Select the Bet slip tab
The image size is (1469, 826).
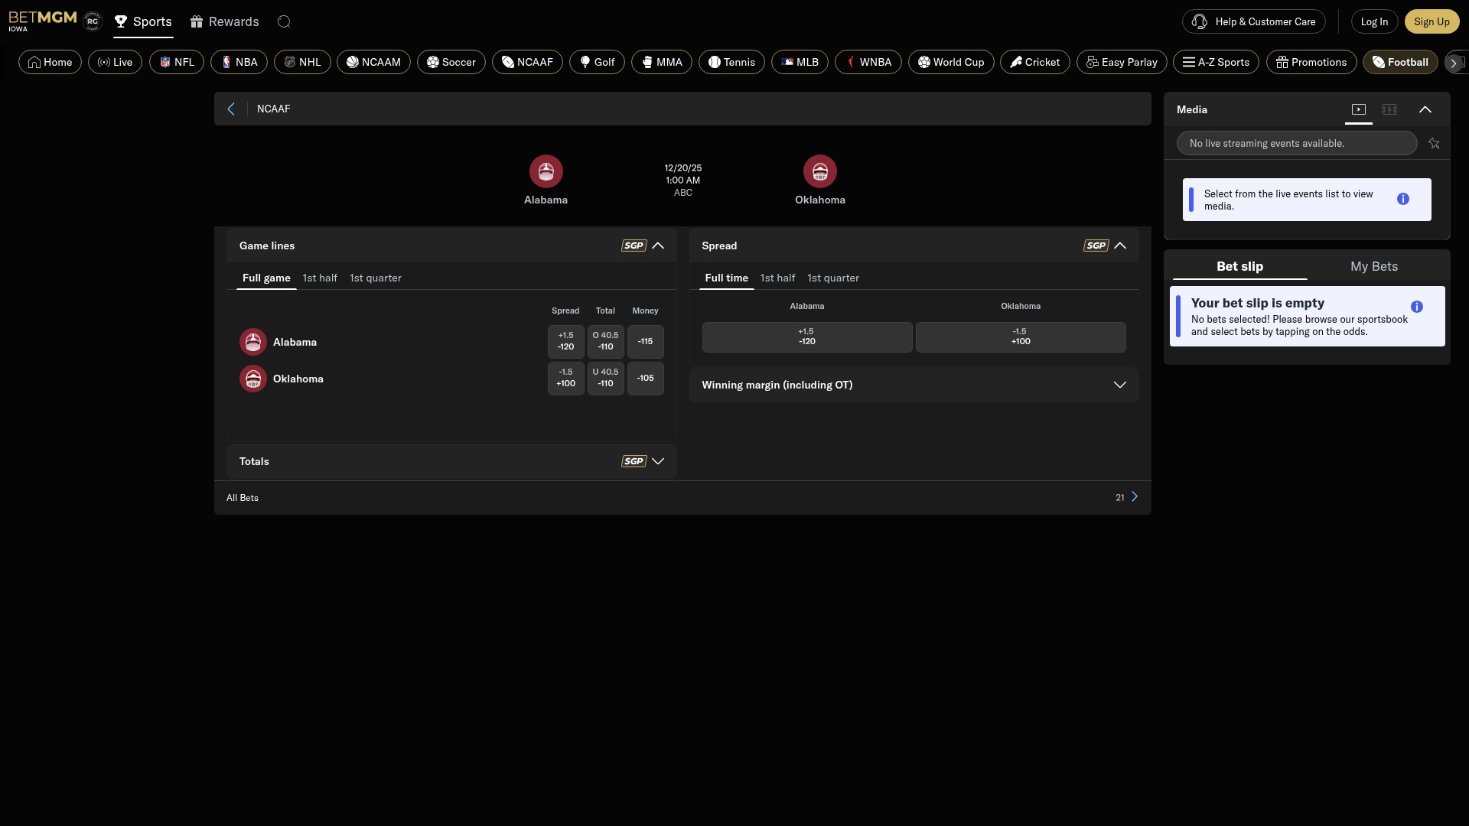(1239, 266)
